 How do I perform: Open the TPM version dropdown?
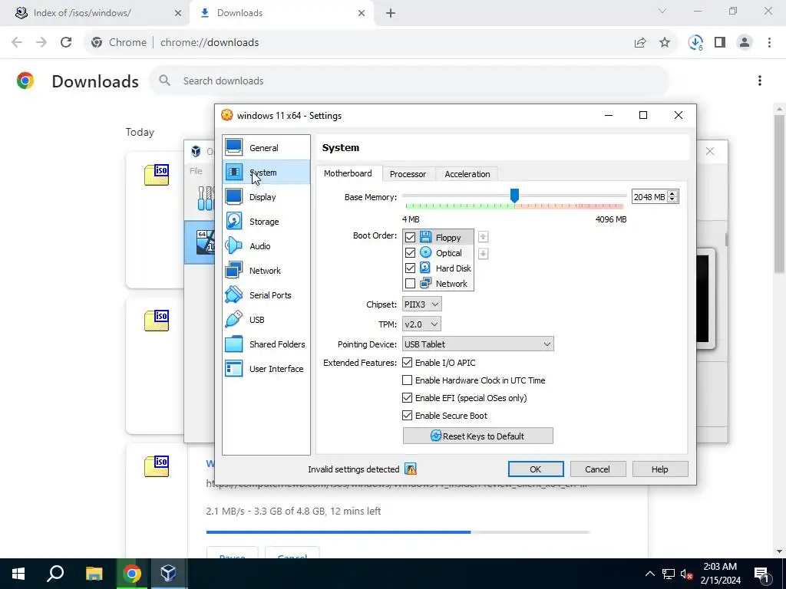click(x=421, y=324)
